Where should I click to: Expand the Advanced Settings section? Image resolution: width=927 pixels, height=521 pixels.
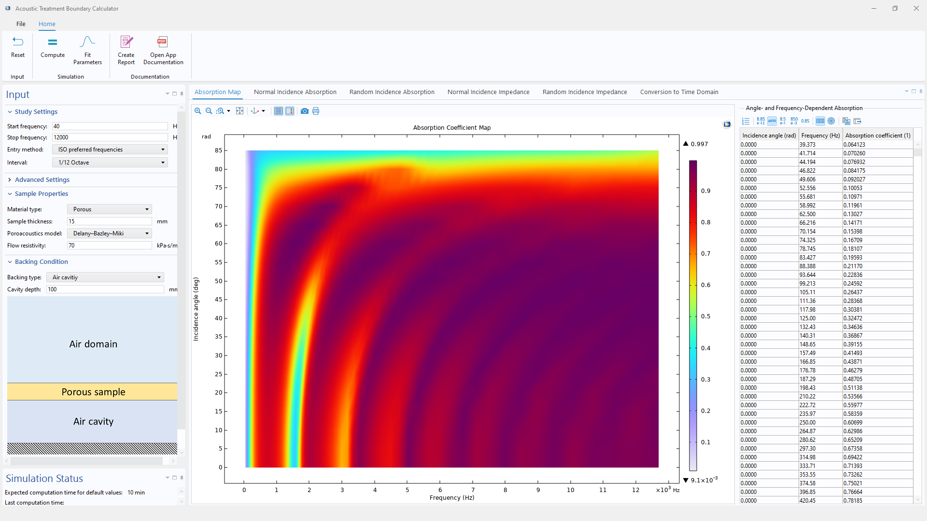pos(42,179)
